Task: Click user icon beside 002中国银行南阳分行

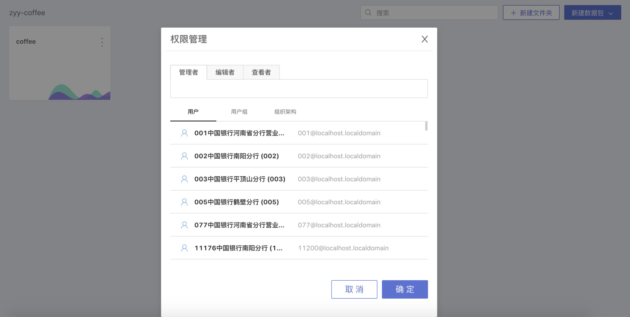Action: (x=185, y=156)
